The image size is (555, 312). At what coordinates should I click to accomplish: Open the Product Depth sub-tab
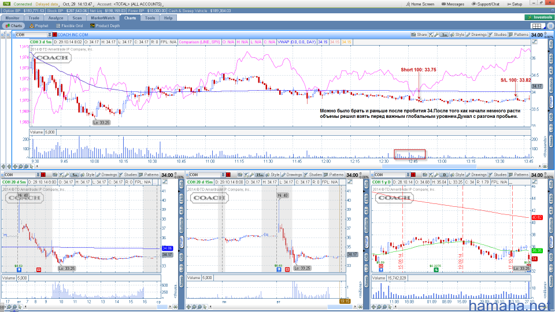pos(105,26)
